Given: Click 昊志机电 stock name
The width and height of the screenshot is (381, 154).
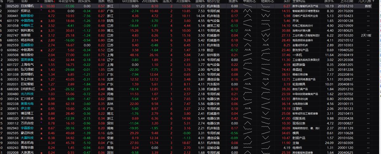Looking at the screenshot, I should pos(28,143).
